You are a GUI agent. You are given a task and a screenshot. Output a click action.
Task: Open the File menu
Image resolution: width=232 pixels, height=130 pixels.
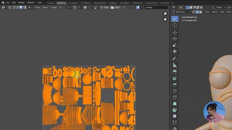coord(8,3)
